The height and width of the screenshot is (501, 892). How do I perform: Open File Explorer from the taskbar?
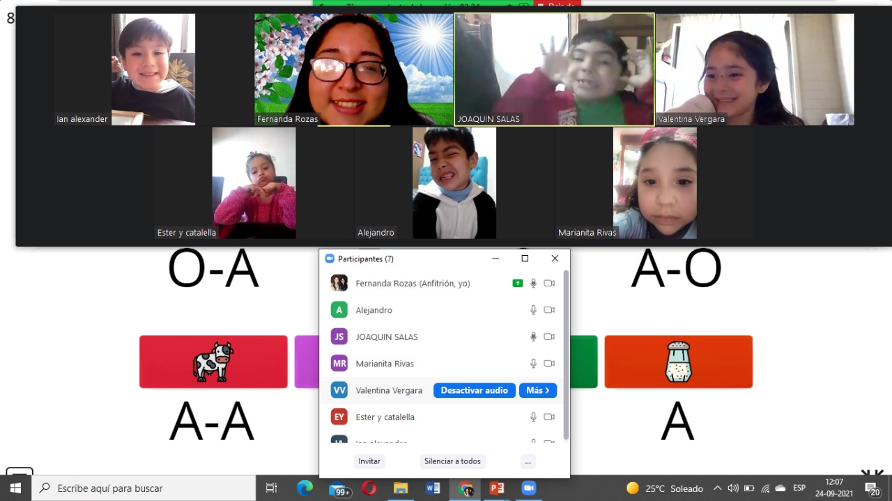(401, 488)
